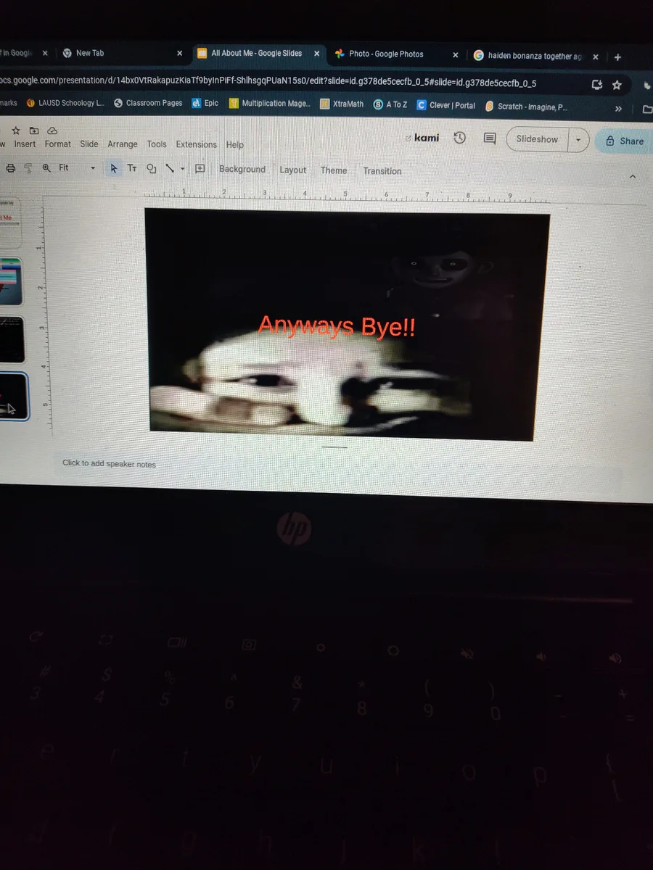The height and width of the screenshot is (870, 653).
Task: Switch to the haiden bonanza search tab
Action: pyautogui.click(x=538, y=56)
